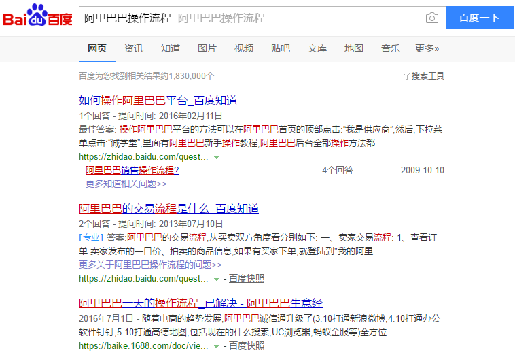Click the search tools funnel icon

click(406, 76)
